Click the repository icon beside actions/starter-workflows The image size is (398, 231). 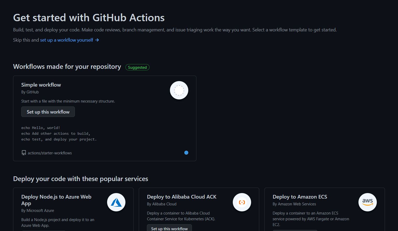24,153
